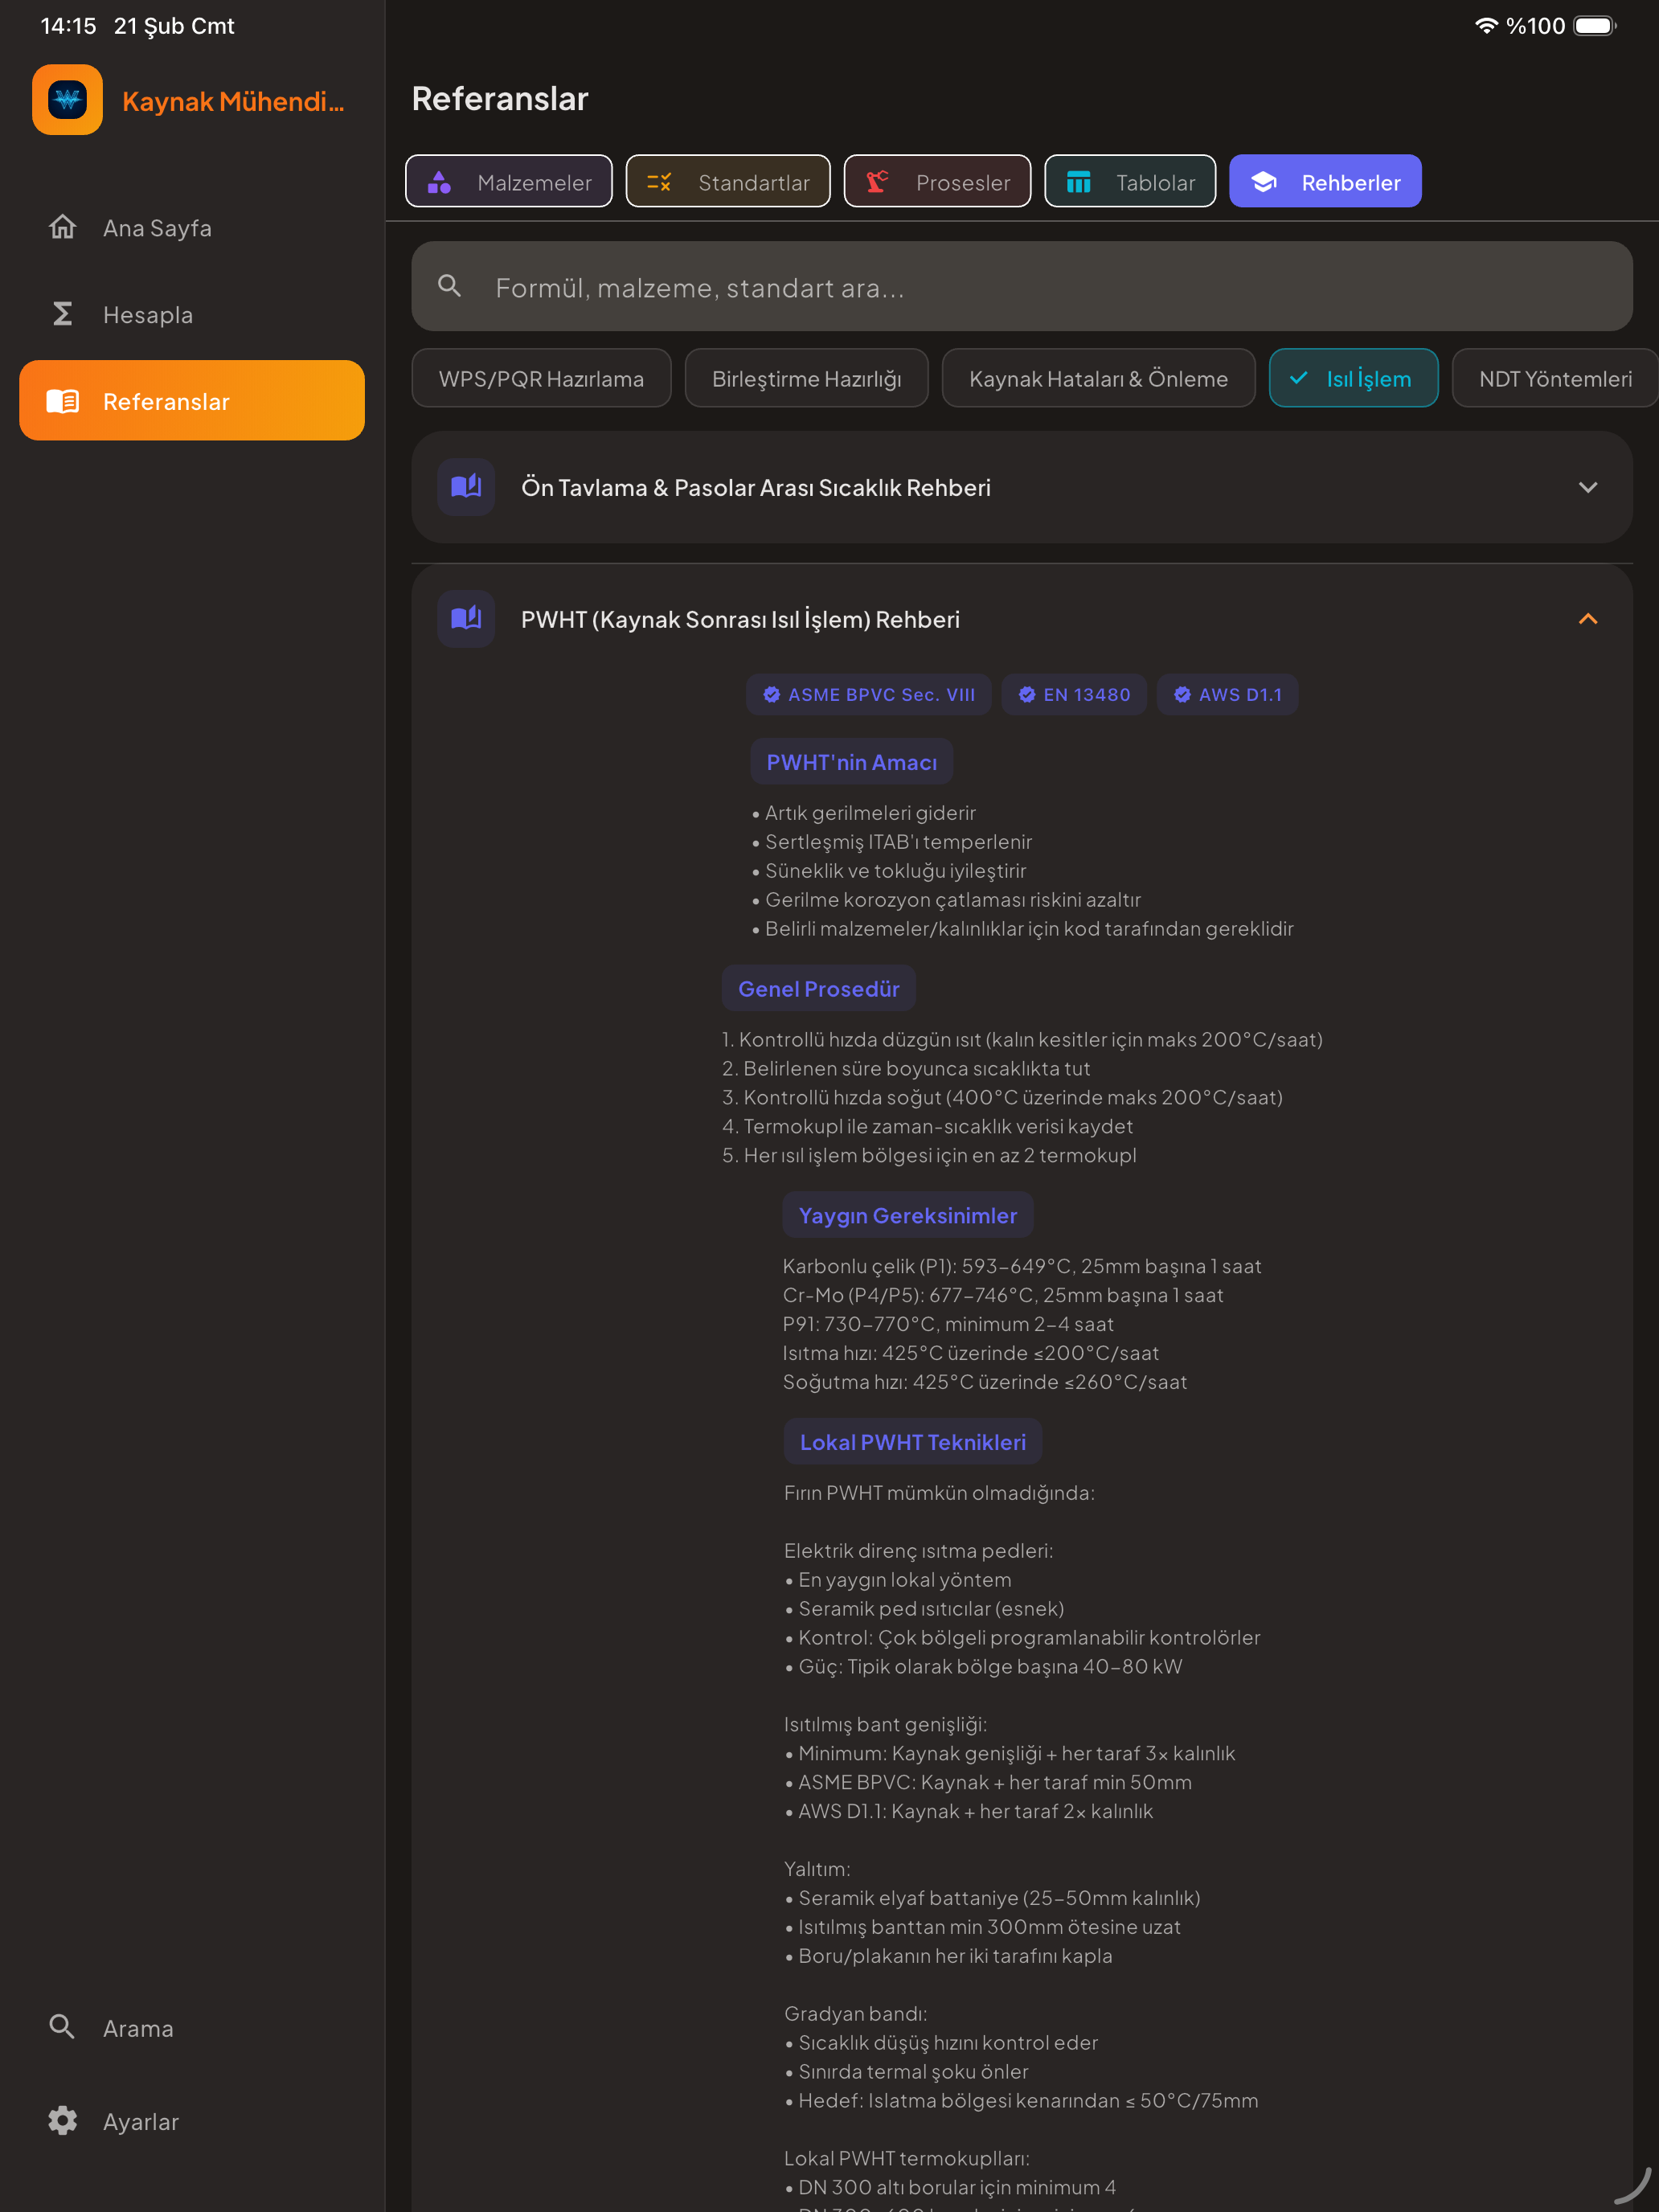Tap the battery indicator icon
1659x2212 pixels.
pos(1595,26)
